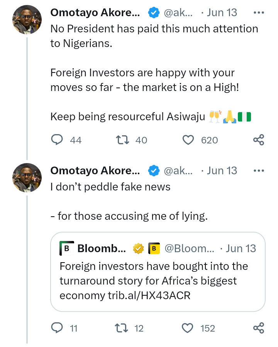Like the tweet with 152 likes
This screenshot has height=347, width=278.
(x=187, y=328)
